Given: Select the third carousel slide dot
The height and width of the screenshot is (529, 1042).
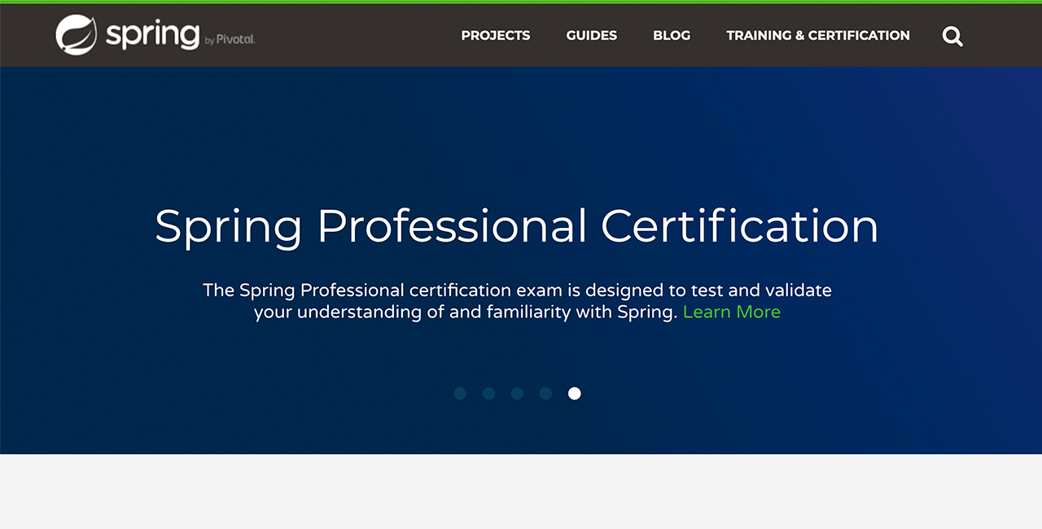Looking at the screenshot, I should click(x=517, y=393).
